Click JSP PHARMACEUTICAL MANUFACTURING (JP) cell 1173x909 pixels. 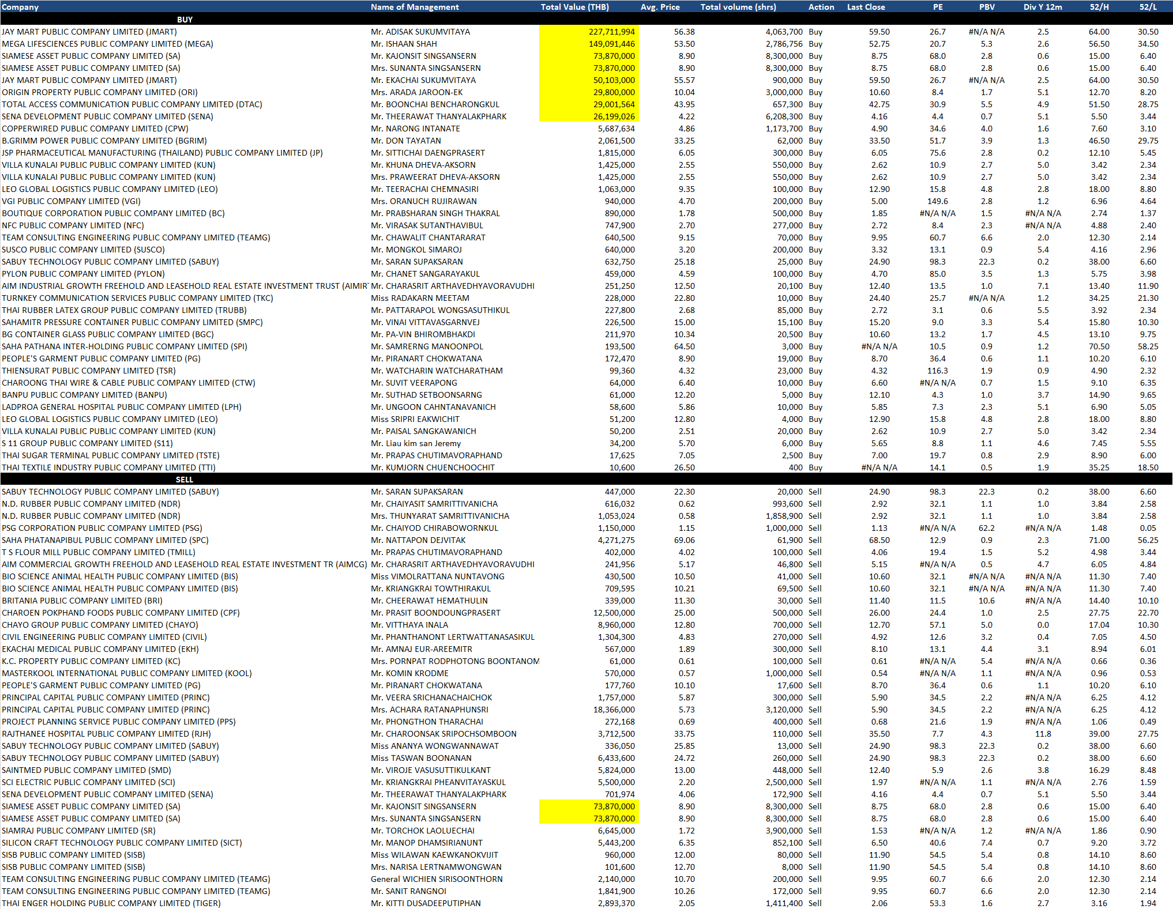162,153
